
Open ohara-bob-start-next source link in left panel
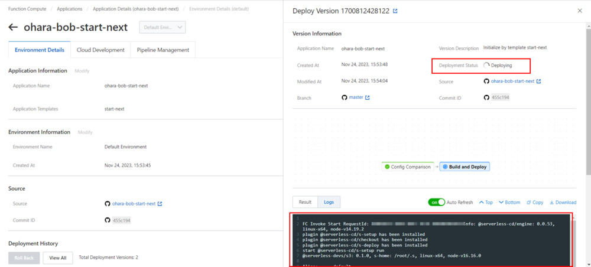(134, 204)
